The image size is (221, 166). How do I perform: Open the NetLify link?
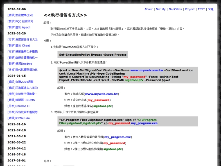click(x=160, y=9)
